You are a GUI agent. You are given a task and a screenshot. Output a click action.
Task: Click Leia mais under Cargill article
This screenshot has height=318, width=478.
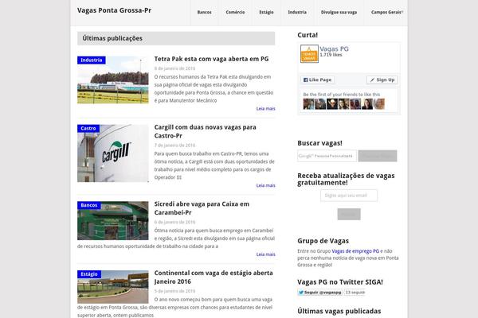coord(265,185)
